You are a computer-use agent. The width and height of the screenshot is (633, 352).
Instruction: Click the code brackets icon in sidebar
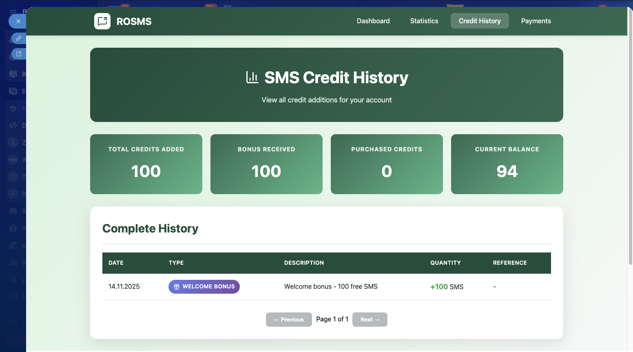(x=13, y=125)
